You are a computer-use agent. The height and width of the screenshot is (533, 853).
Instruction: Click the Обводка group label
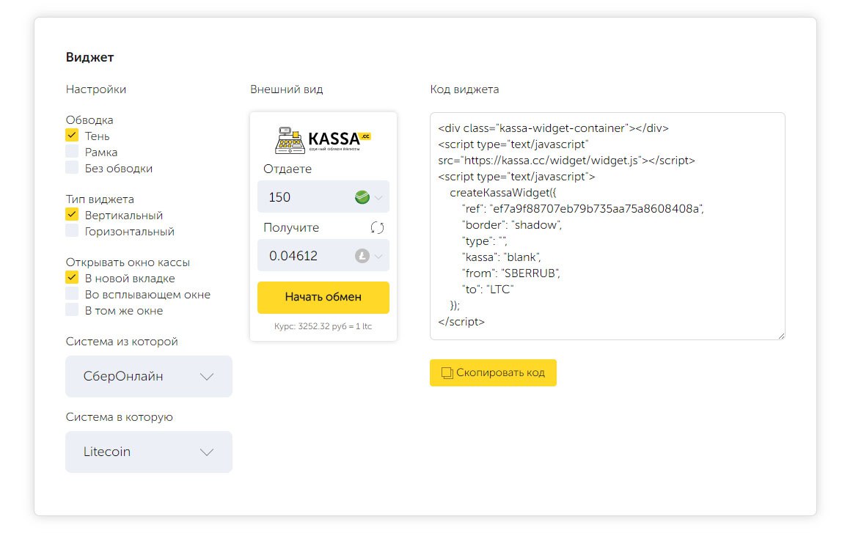point(89,120)
